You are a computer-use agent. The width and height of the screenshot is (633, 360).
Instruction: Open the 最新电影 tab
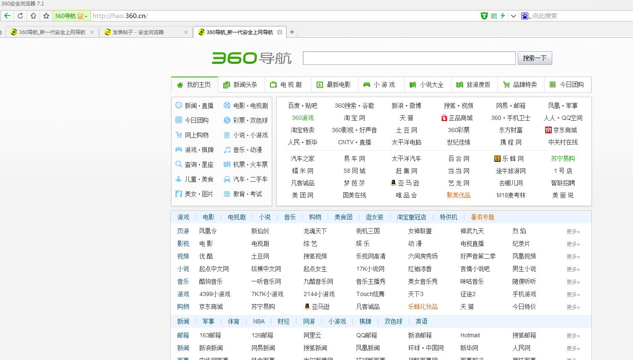334,85
